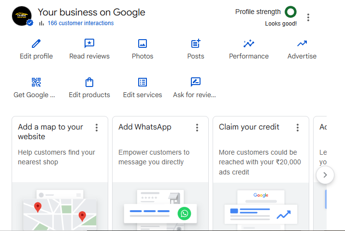Click the business logo avatar
The width and height of the screenshot is (345, 231).
point(22,16)
